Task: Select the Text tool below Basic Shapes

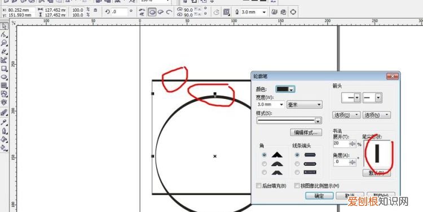Action: pos(4,102)
